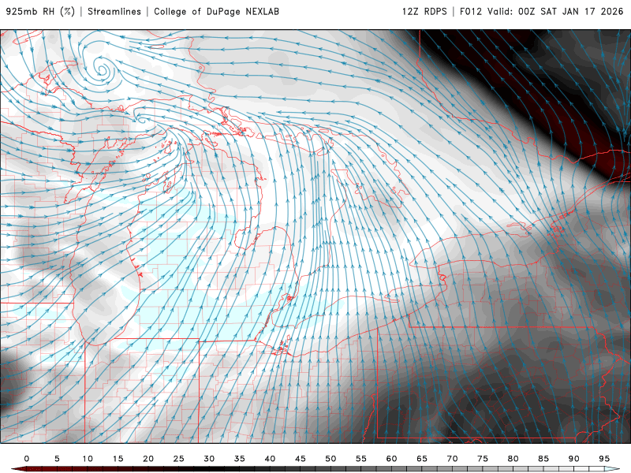Click "College of DuPage NEXLAB" text
The height and width of the screenshot is (473, 631).
pos(216,11)
